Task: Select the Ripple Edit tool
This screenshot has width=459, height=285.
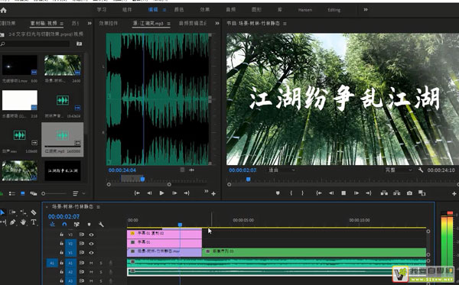Action: click(24, 212)
